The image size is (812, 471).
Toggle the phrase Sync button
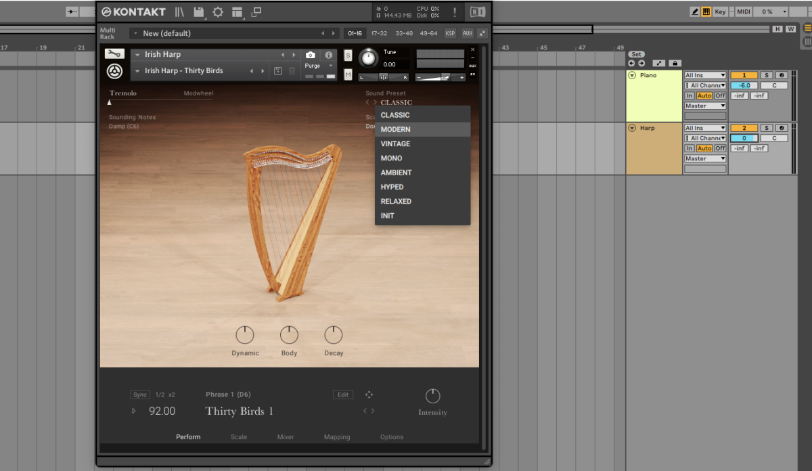tap(140, 395)
